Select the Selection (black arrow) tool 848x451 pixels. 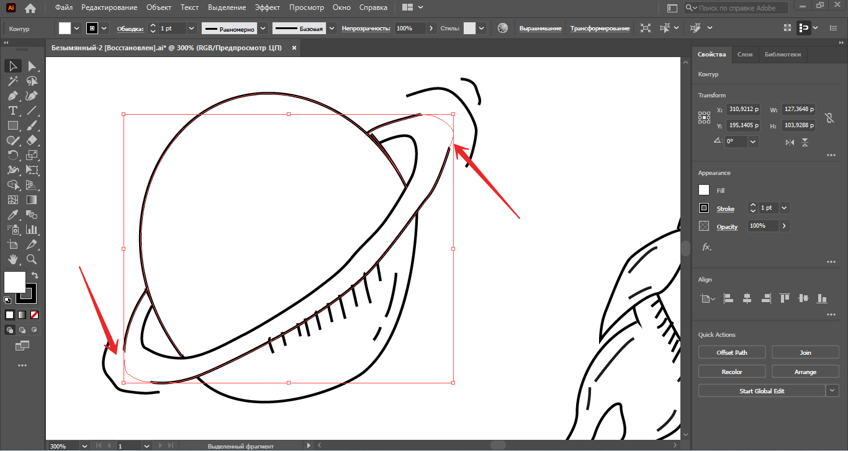(13, 66)
